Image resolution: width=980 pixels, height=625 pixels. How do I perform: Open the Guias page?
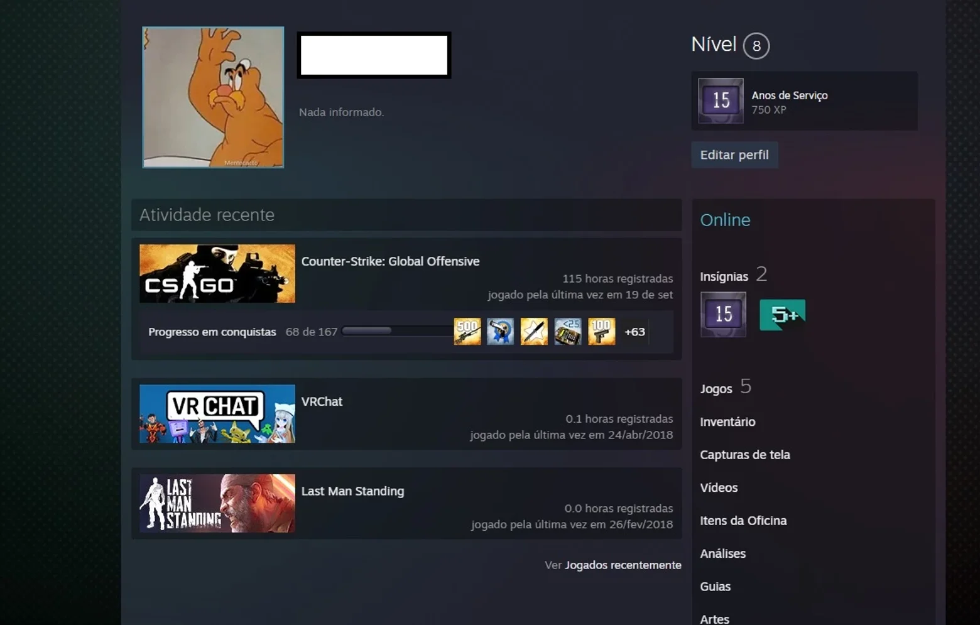point(715,587)
